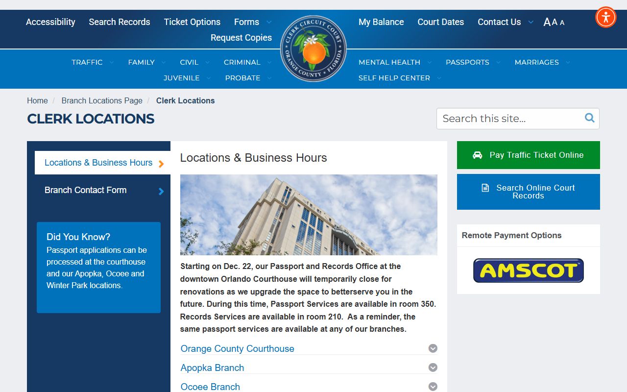Go to Accessibility page
The height and width of the screenshot is (392, 627).
click(x=50, y=22)
